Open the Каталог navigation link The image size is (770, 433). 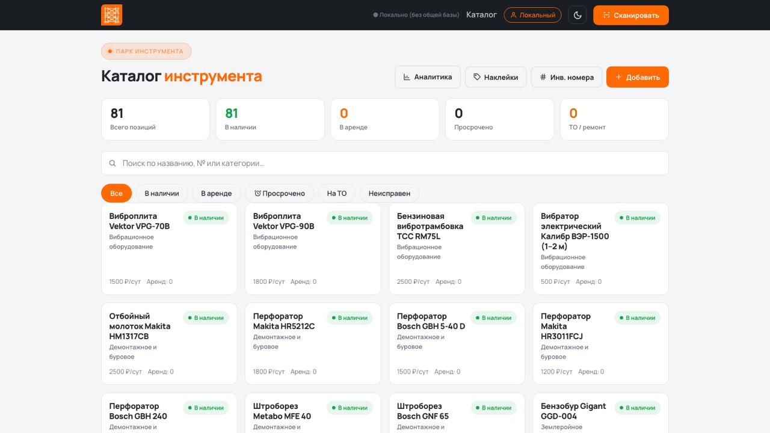tap(481, 15)
